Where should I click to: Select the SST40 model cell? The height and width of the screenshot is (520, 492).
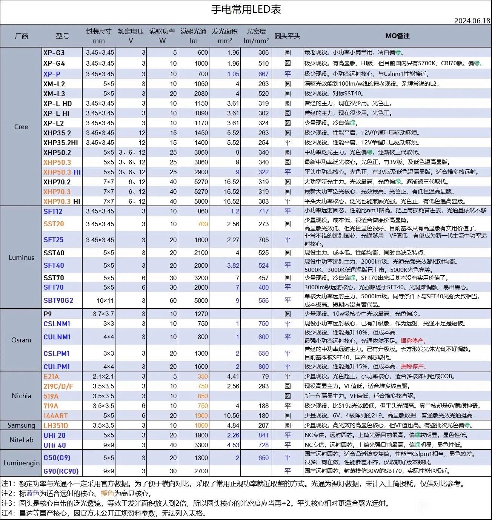(x=62, y=253)
